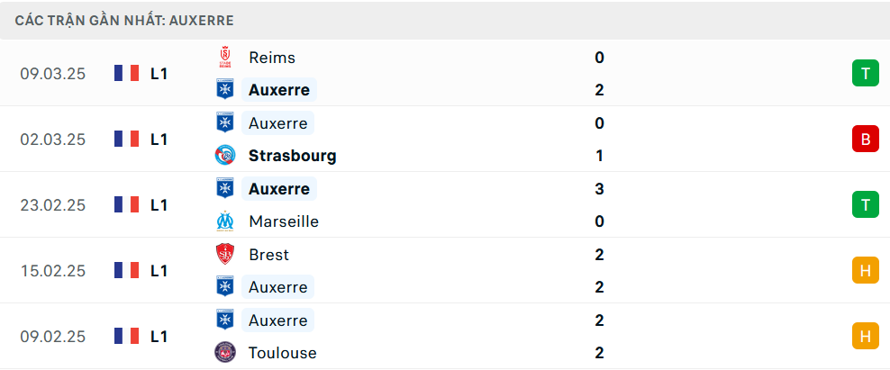Click green T badge for Marseille match
This screenshot has width=890, height=370.
(x=865, y=205)
